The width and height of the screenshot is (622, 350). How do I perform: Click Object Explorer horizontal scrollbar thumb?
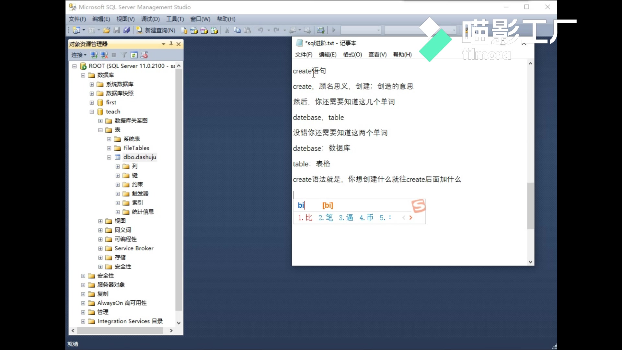(x=120, y=331)
